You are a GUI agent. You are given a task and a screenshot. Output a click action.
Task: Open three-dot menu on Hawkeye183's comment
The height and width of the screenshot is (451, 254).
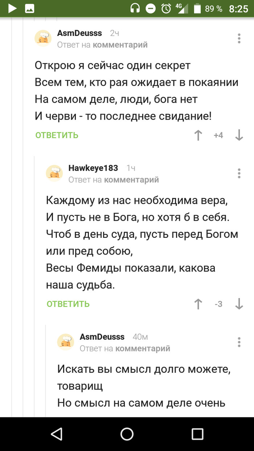(239, 173)
